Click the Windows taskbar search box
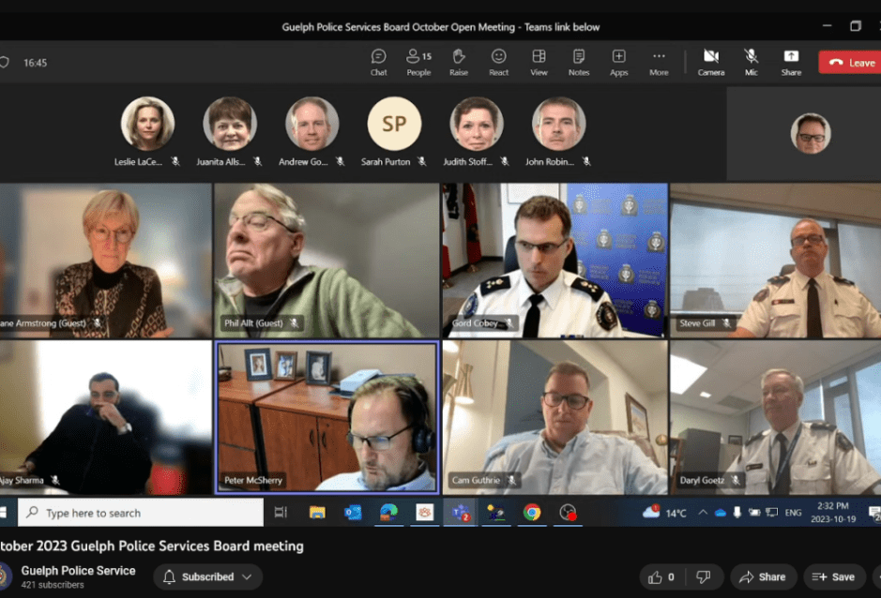Viewport: 881px width, 598px height. point(141,513)
